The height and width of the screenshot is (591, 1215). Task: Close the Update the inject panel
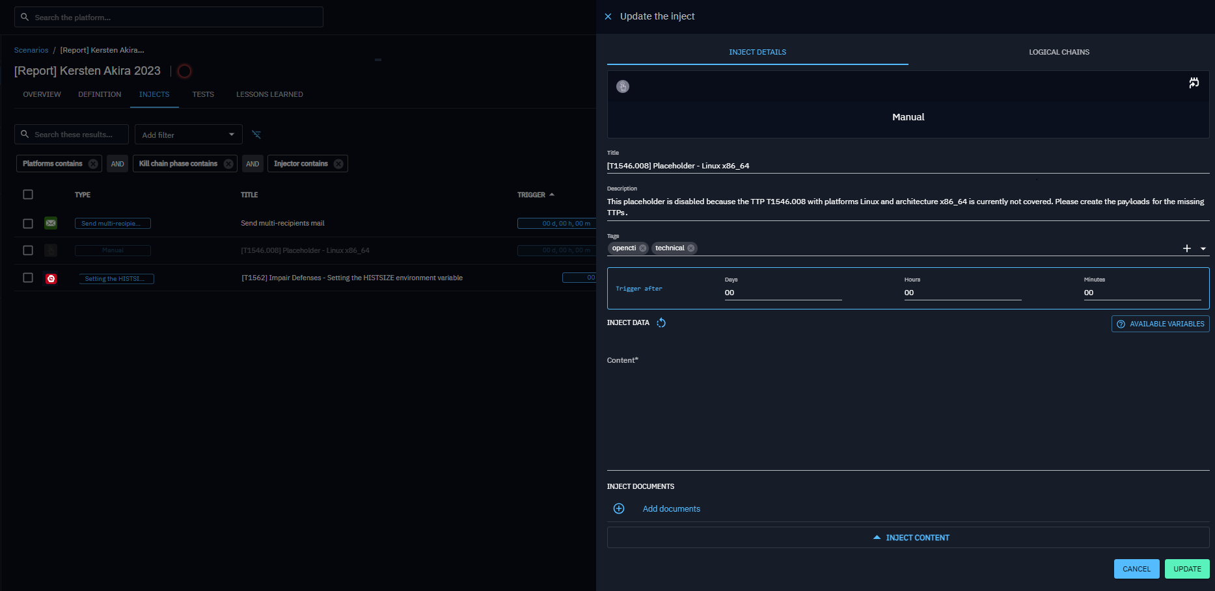tap(608, 16)
